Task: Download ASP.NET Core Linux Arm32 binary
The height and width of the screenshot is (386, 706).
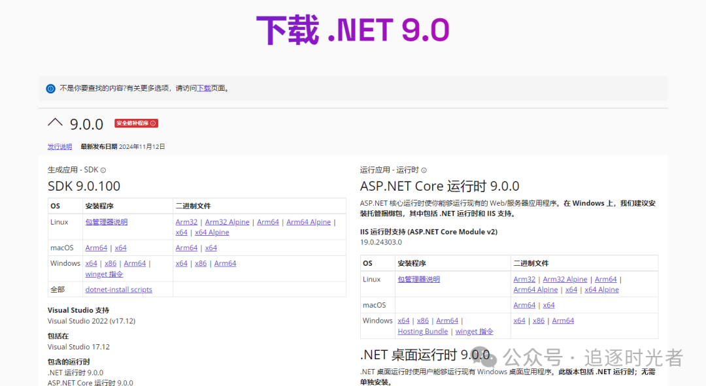Action: click(x=524, y=280)
